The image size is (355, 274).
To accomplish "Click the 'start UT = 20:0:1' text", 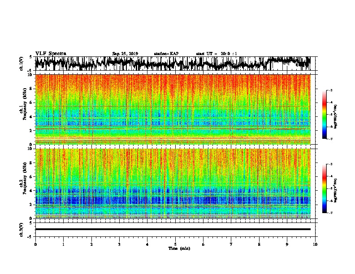I will click(216, 54).
